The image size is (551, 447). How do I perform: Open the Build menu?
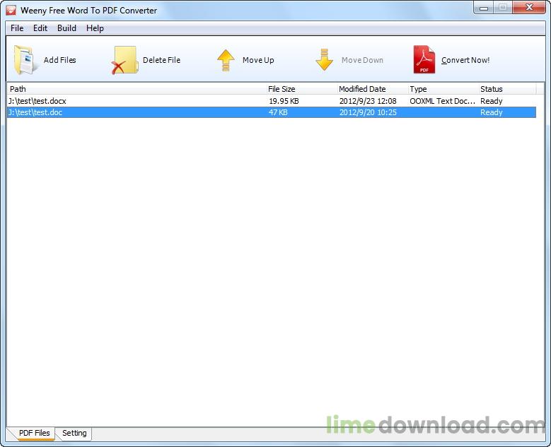tap(66, 28)
